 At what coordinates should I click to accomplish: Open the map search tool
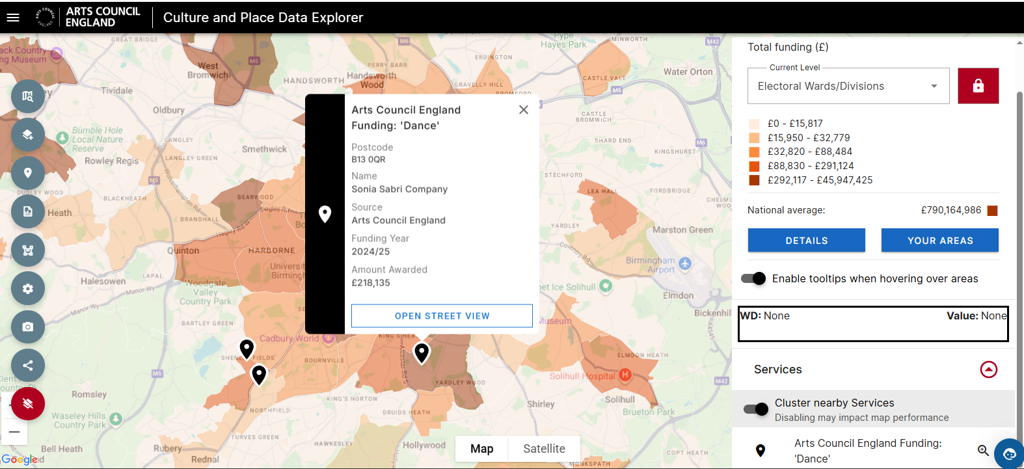[x=28, y=96]
